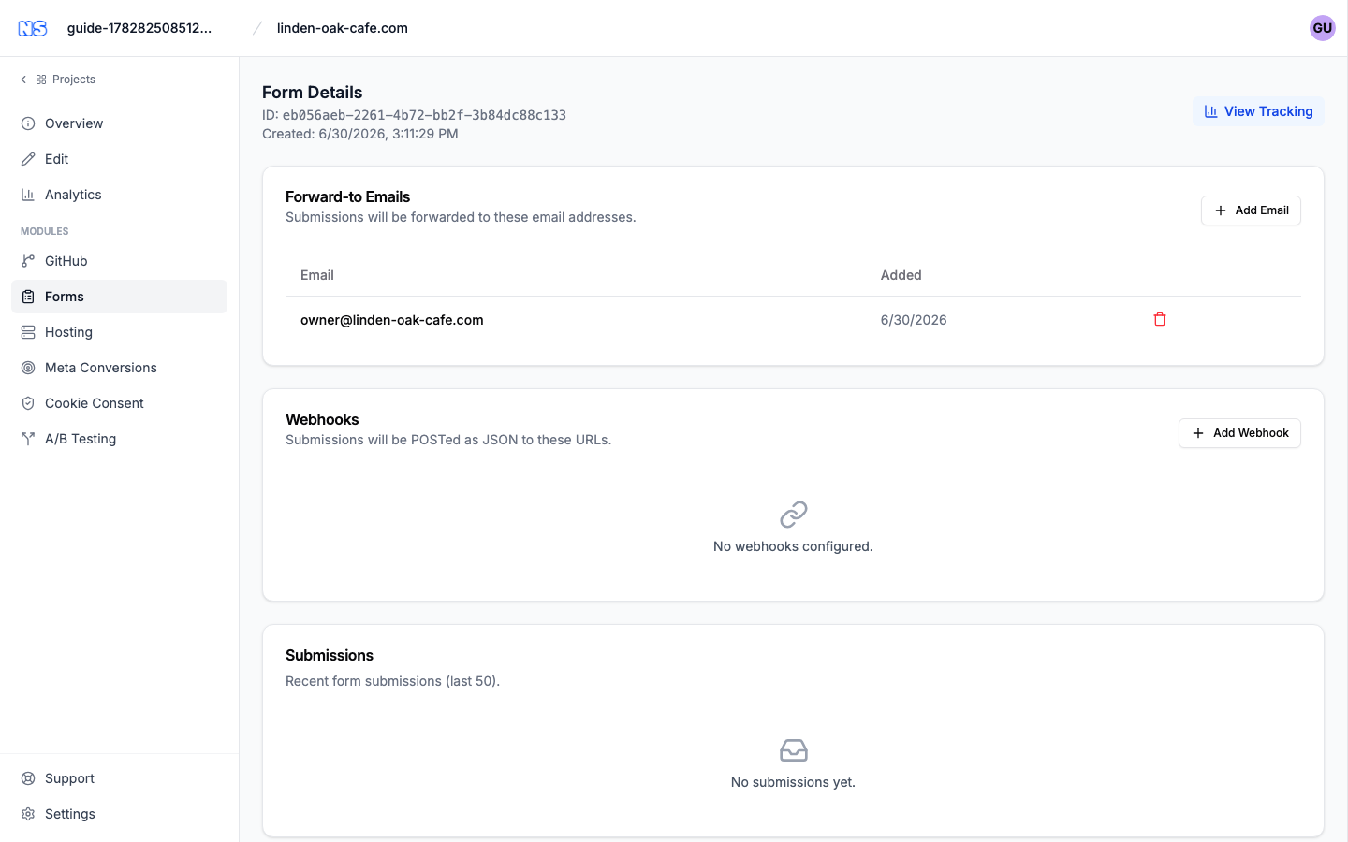Open Settings from the sidebar
This screenshot has width=1348, height=842.
pyautogui.click(x=119, y=814)
